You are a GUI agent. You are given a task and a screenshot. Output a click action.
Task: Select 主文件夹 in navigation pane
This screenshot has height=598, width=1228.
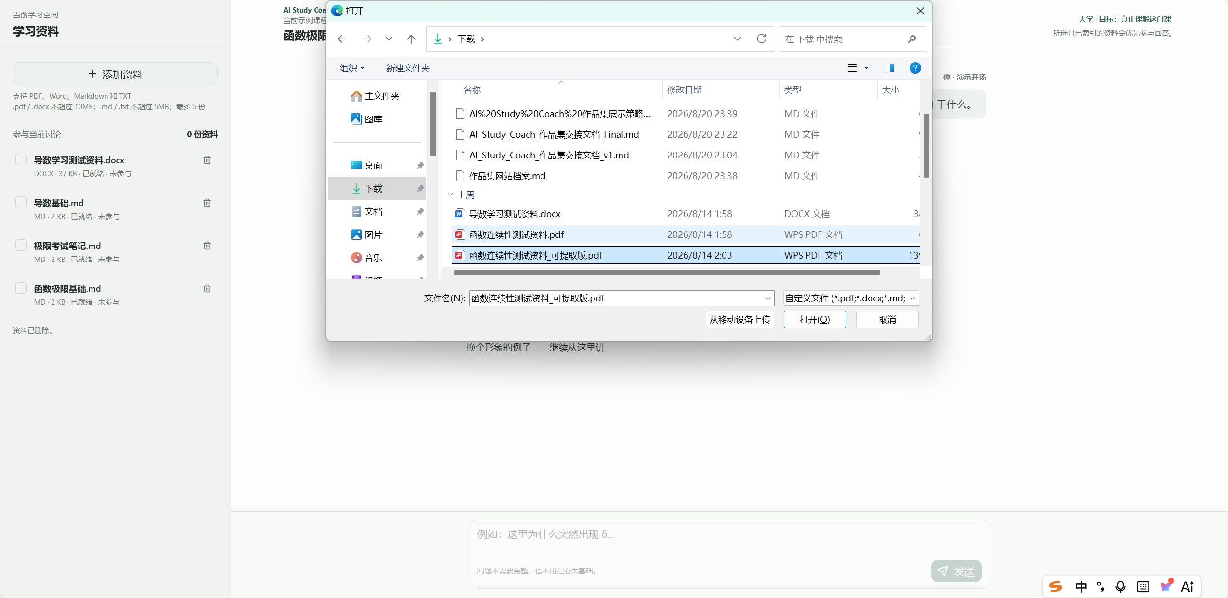(376, 96)
